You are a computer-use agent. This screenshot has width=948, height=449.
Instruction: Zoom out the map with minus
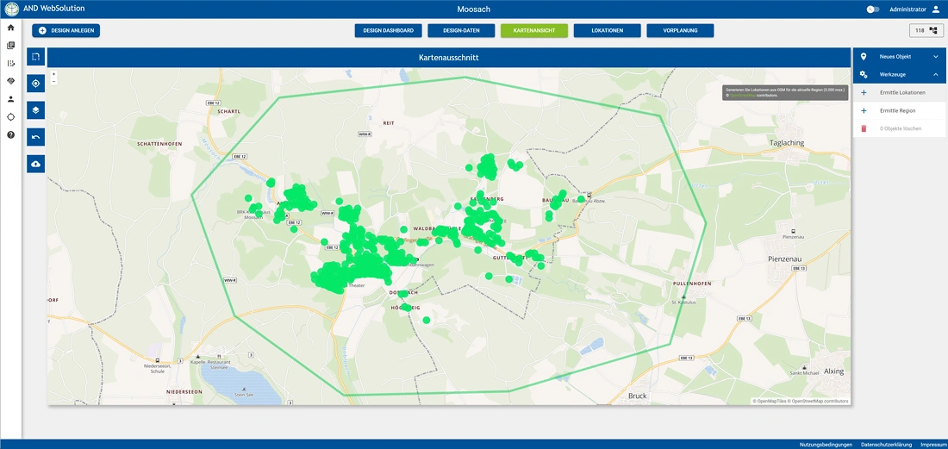[53, 81]
